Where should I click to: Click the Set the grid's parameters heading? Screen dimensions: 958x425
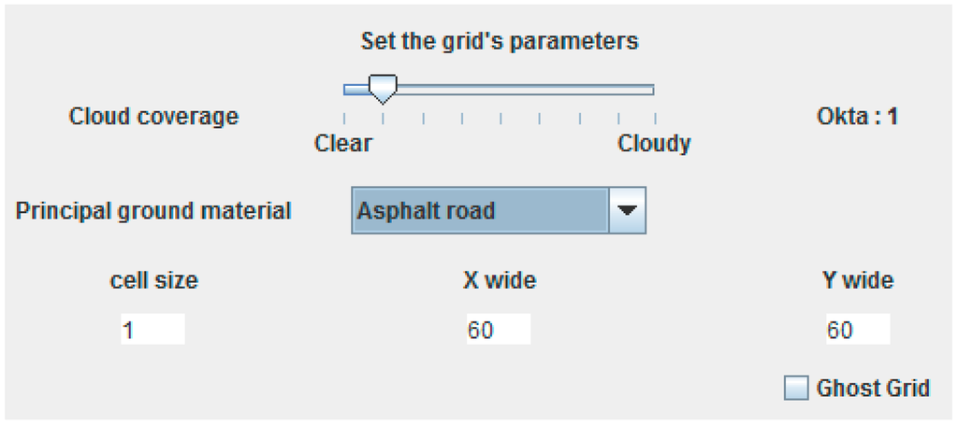pyautogui.click(x=500, y=41)
